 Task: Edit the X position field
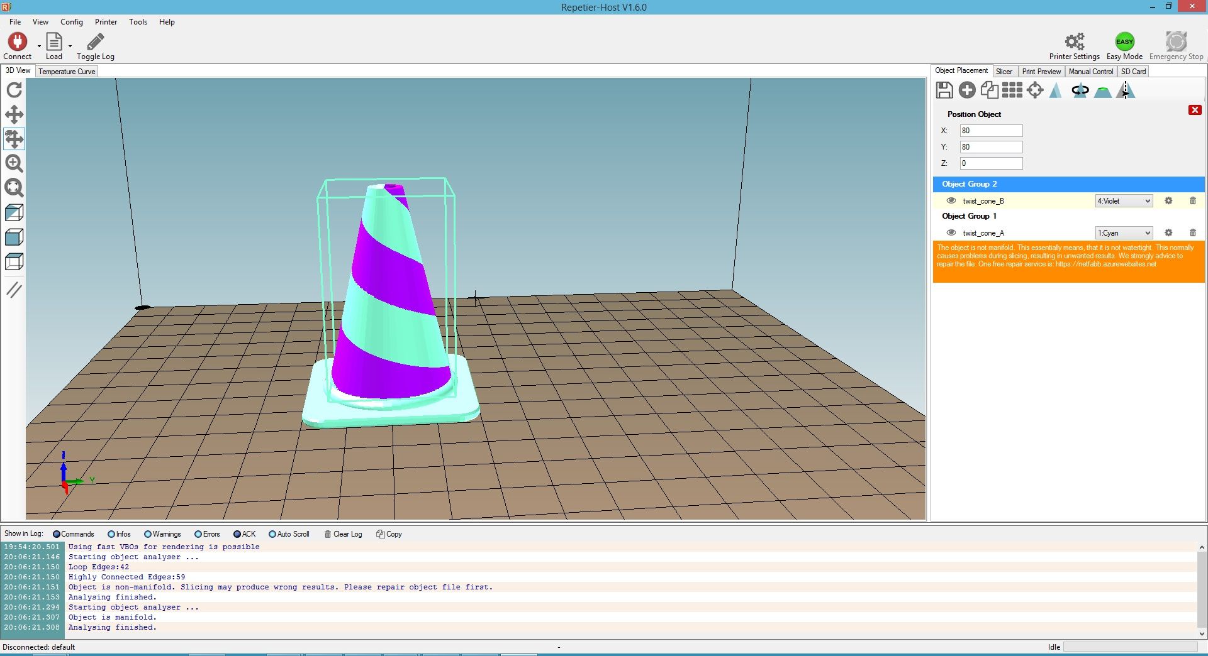[991, 131]
